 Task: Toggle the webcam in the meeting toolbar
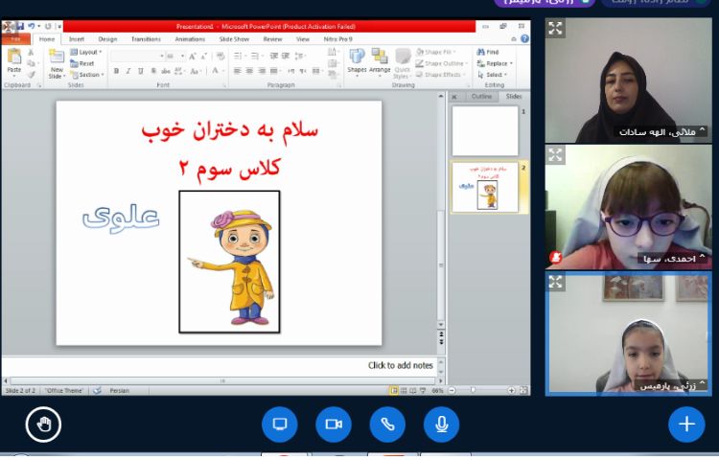point(334,425)
